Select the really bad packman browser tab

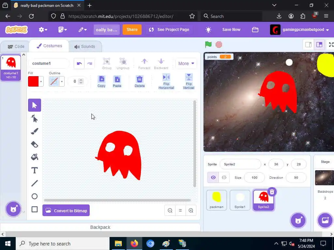point(47,5)
